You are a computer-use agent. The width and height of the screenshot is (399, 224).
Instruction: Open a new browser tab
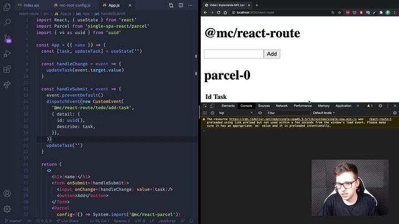click(257, 5)
